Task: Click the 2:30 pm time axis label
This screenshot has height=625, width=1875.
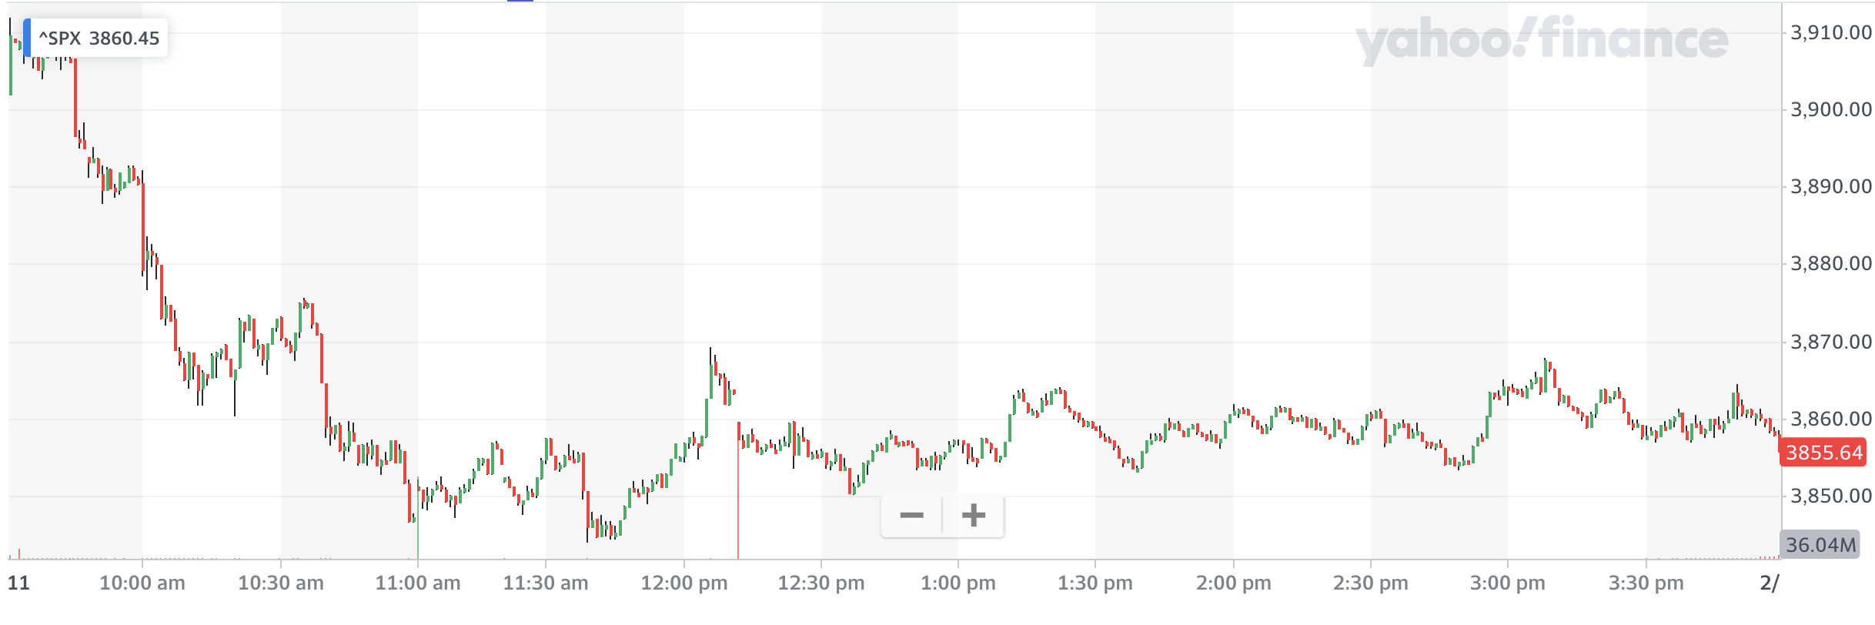Action: point(1370,583)
